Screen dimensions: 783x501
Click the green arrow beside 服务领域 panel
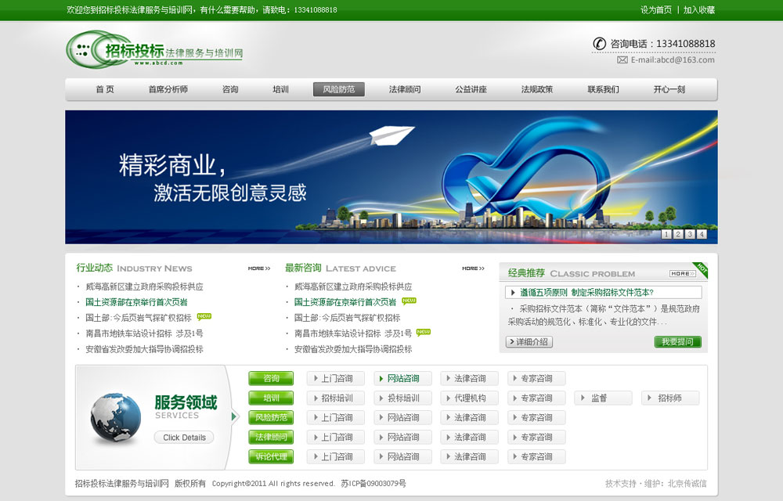pos(234,416)
